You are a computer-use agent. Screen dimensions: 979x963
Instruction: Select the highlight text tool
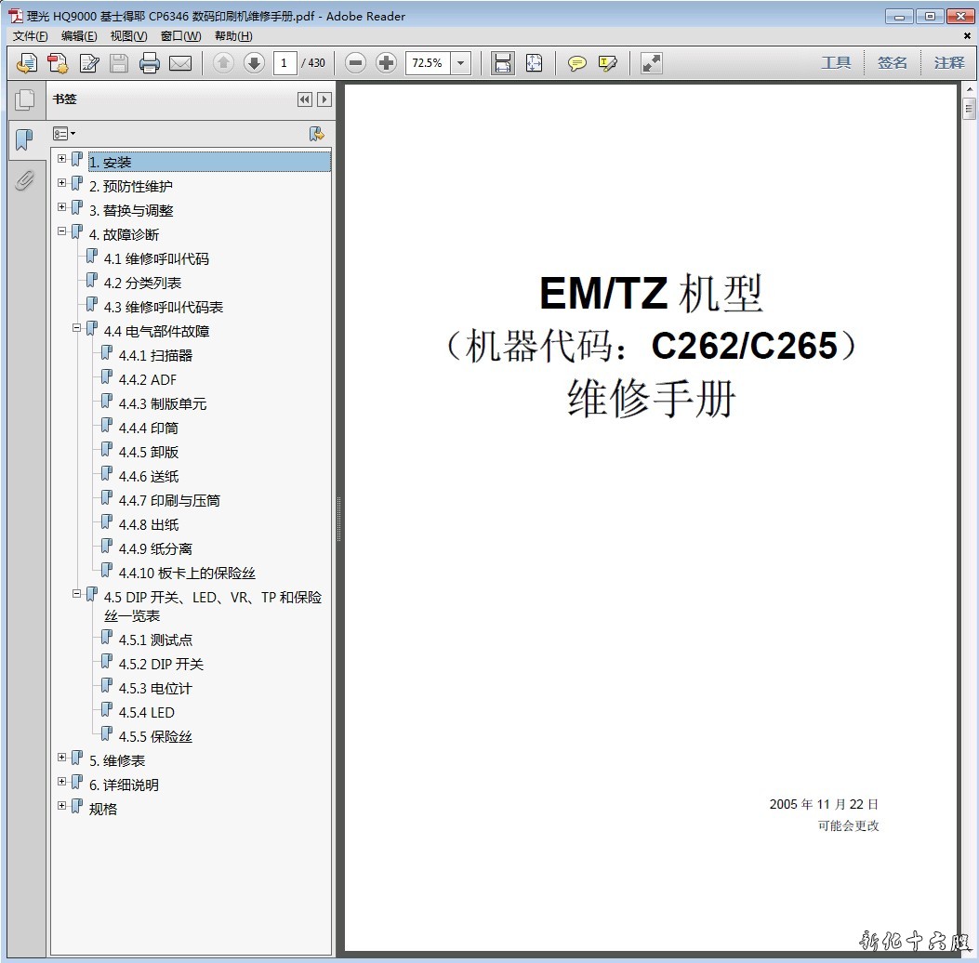point(608,63)
